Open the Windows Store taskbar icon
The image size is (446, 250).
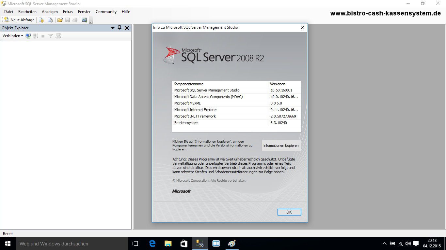click(x=184, y=243)
